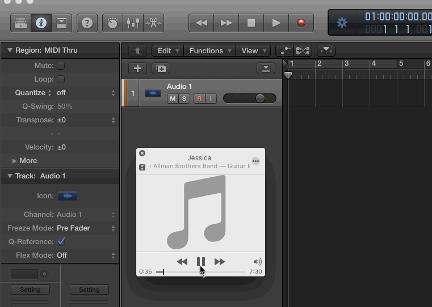Click the transport Stop button
This screenshot has width=432, height=307.
click(251, 23)
